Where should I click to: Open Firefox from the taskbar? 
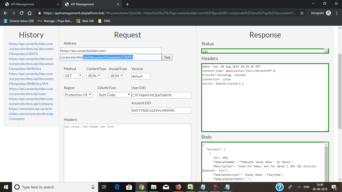[x=178, y=187]
